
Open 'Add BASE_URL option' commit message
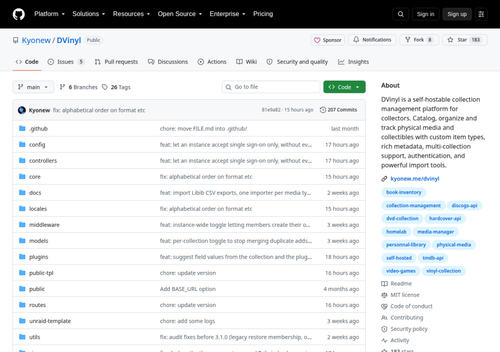[x=188, y=289]
